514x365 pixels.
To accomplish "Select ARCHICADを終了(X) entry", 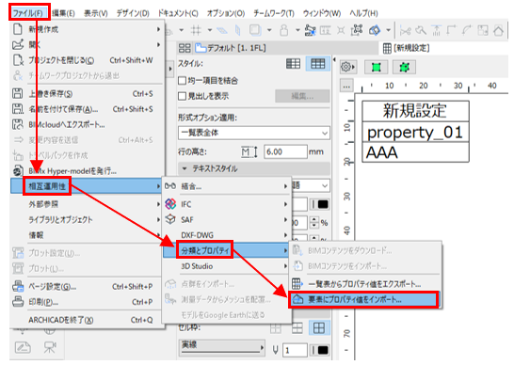I will tap(88, 320).
